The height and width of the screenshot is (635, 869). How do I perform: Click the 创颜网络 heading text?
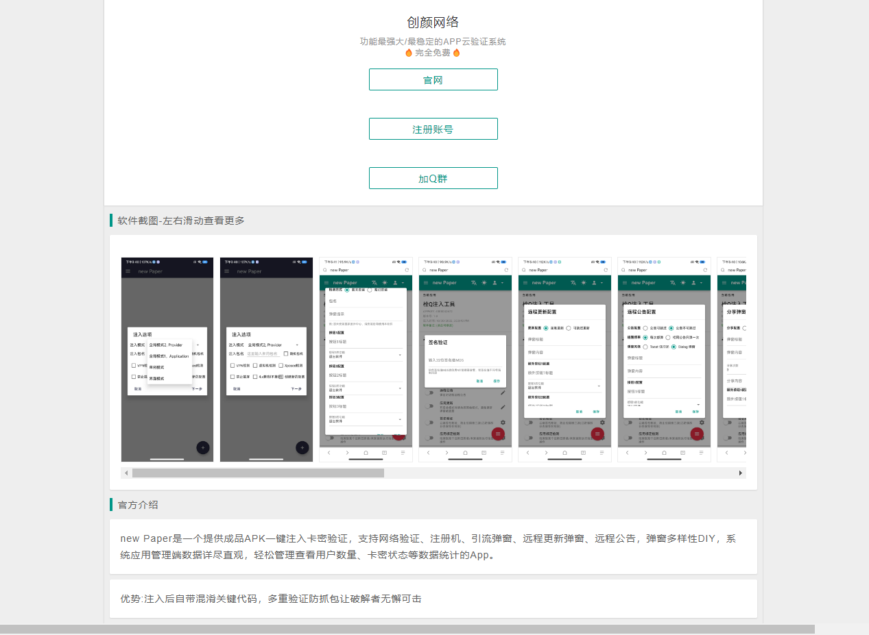pyautogui.click(x=433, y=23)
